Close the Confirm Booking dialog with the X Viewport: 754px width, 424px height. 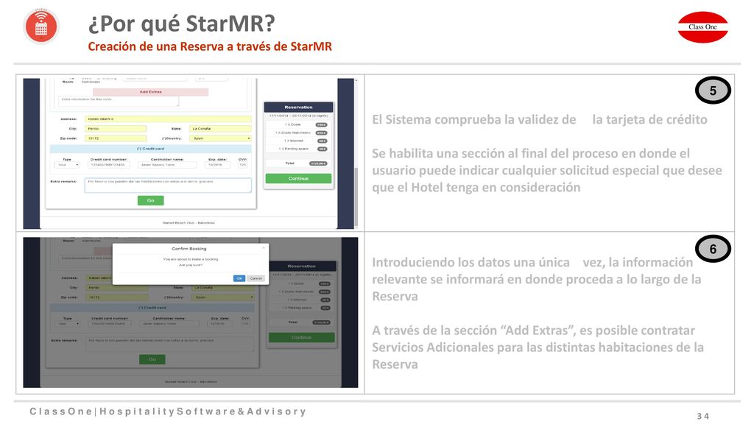(x=264, y=248)
